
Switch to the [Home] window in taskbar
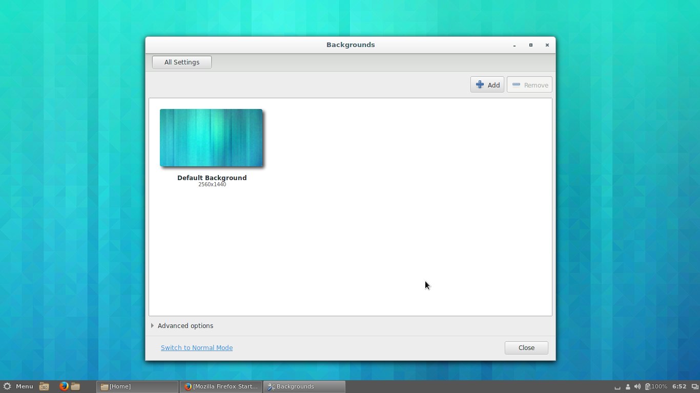(137, 387)
